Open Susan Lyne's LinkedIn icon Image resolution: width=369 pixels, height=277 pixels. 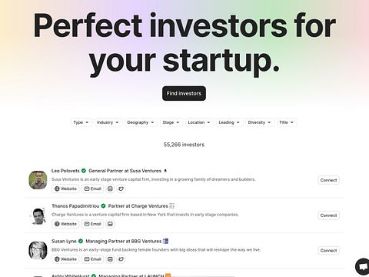[x=110, y=259]
